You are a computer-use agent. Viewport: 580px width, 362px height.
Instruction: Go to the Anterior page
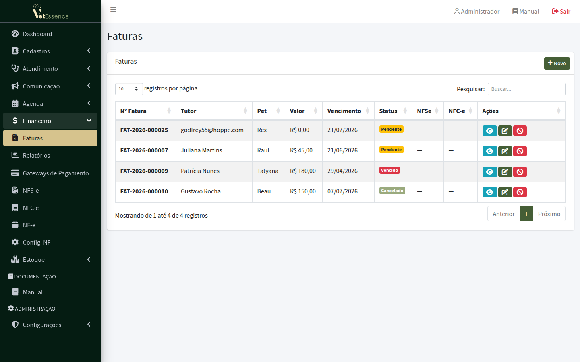(x=503, y=214)
